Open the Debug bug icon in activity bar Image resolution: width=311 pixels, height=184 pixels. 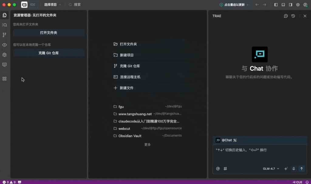(x=5, y=55)
